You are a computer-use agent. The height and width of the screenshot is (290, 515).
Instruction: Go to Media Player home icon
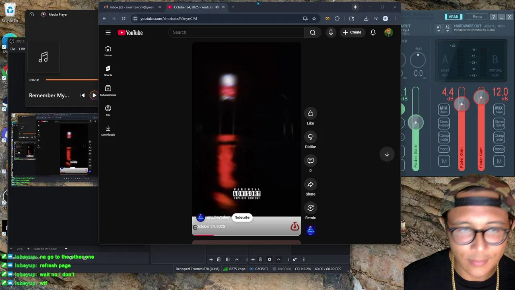coord(32,14)
